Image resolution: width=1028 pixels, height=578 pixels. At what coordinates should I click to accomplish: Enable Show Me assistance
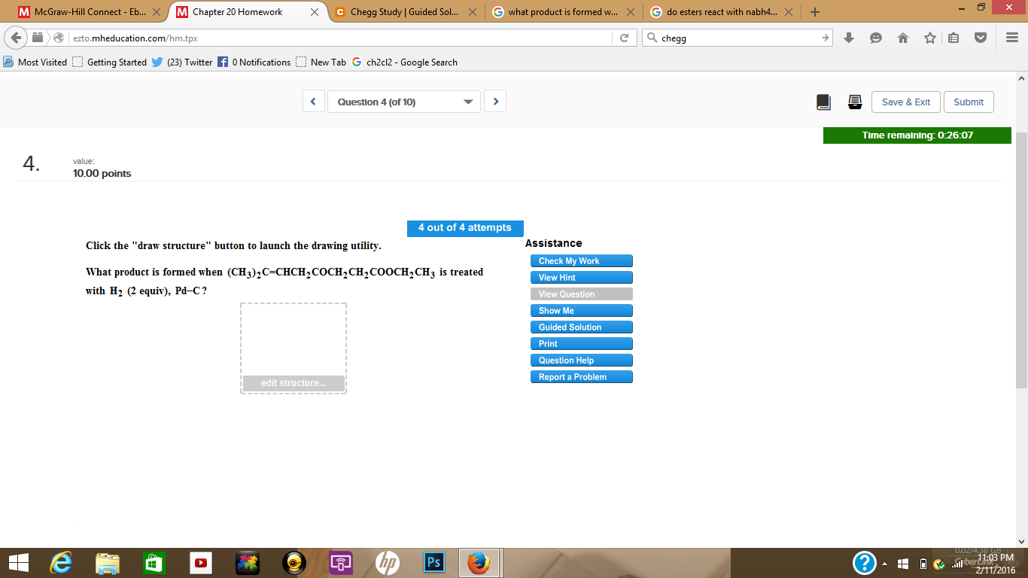point(581,310)
